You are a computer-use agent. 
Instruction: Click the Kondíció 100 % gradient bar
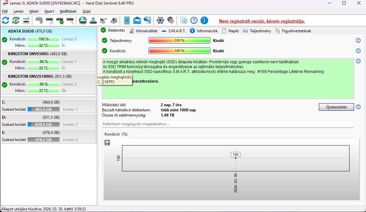(179, 51)
